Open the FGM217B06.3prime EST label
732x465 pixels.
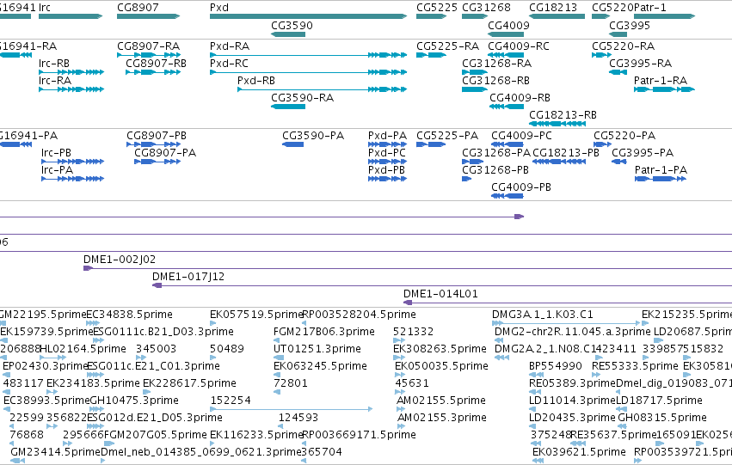pos(324,332)
